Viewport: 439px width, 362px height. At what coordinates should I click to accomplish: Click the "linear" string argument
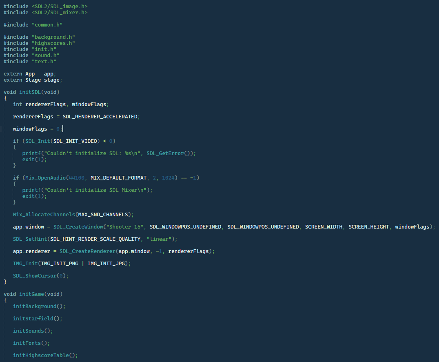click(157, 239)
